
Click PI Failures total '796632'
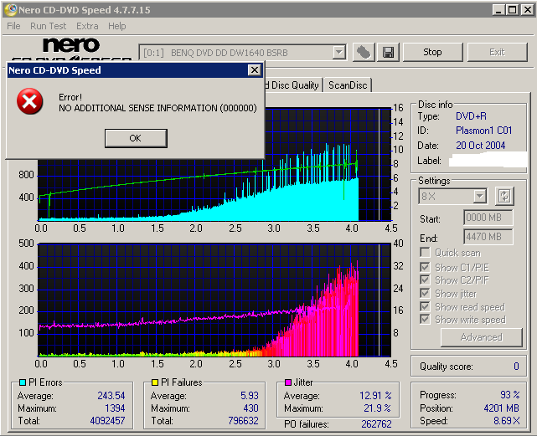click(x=243, y=421)
